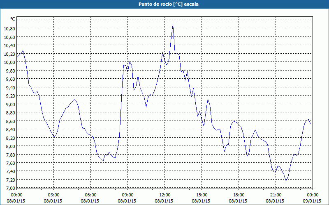Pick the '10,00' y-axis value

click(9, 62)
